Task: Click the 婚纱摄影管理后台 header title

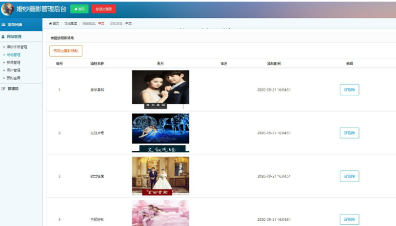Action: pos(41,9)
